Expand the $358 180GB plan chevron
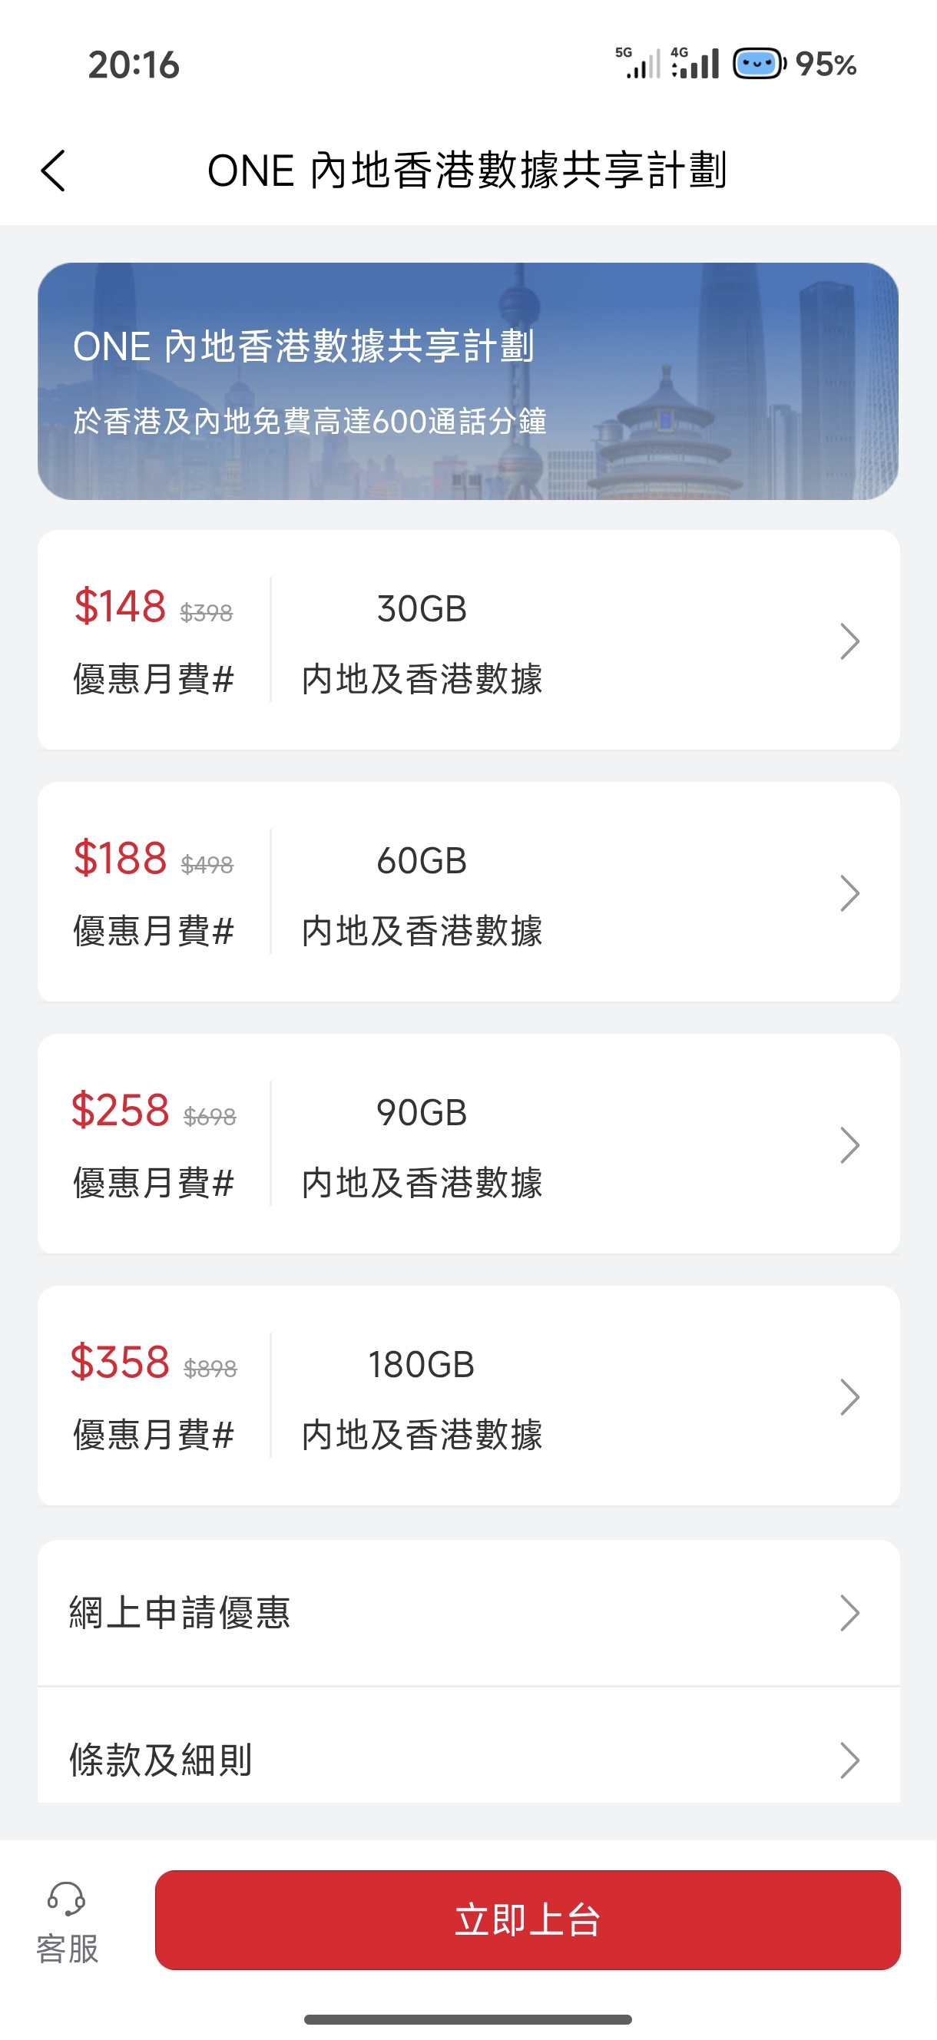The height and width of the screenshot is (2040, 937). tap(849, 1396)
